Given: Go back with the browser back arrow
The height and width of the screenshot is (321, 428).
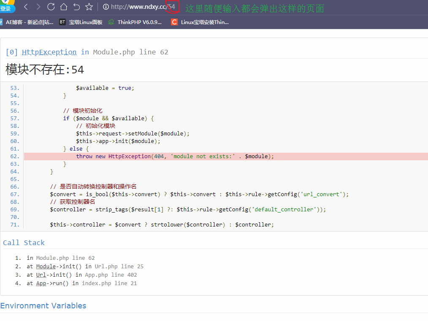Looking at the screenshot, I should point(26,7).
